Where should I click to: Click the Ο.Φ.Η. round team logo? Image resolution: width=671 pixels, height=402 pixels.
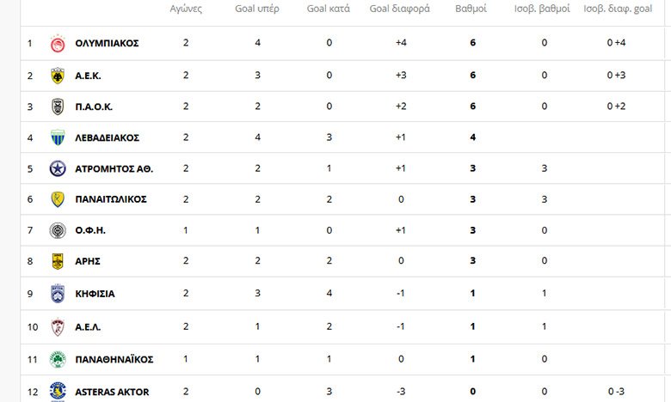[x=58, y=230]
